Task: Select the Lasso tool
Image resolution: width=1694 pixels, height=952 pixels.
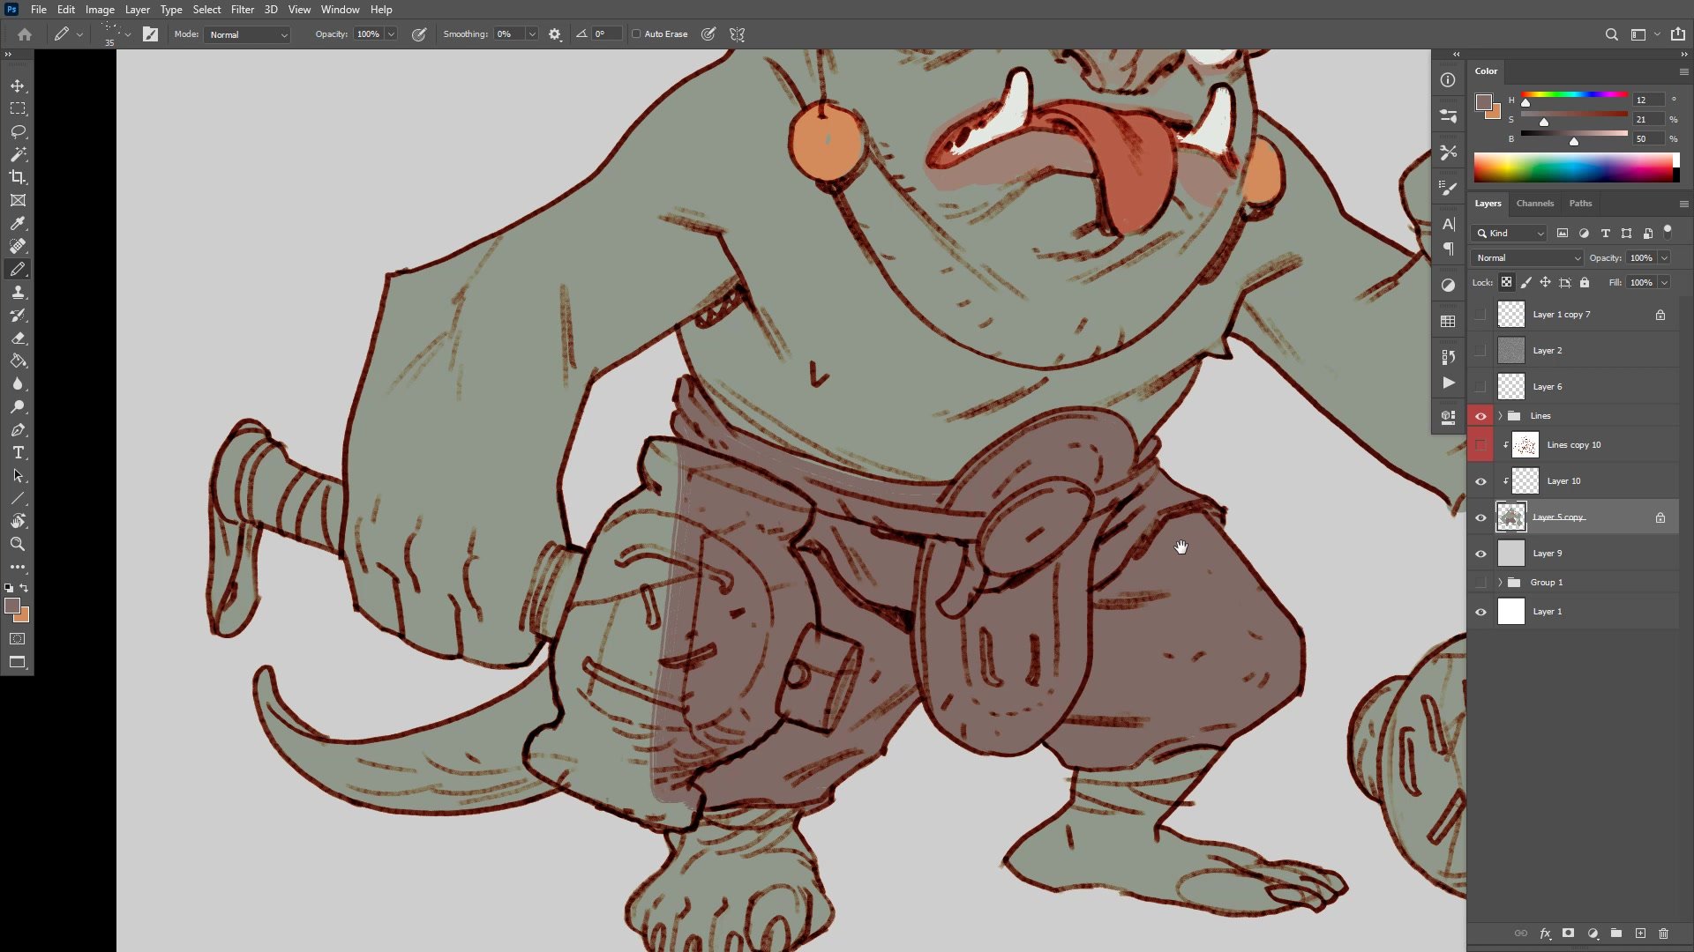Action: pos(18,131)
